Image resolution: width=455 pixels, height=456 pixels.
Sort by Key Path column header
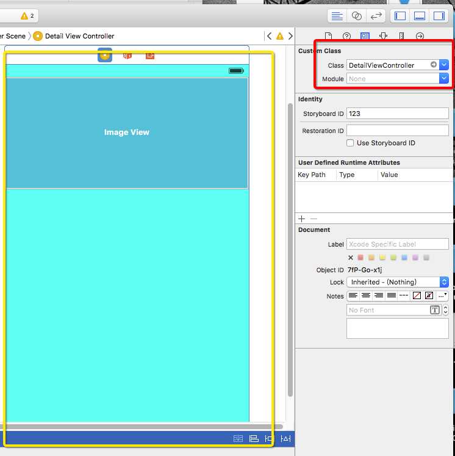click(312, 175)
